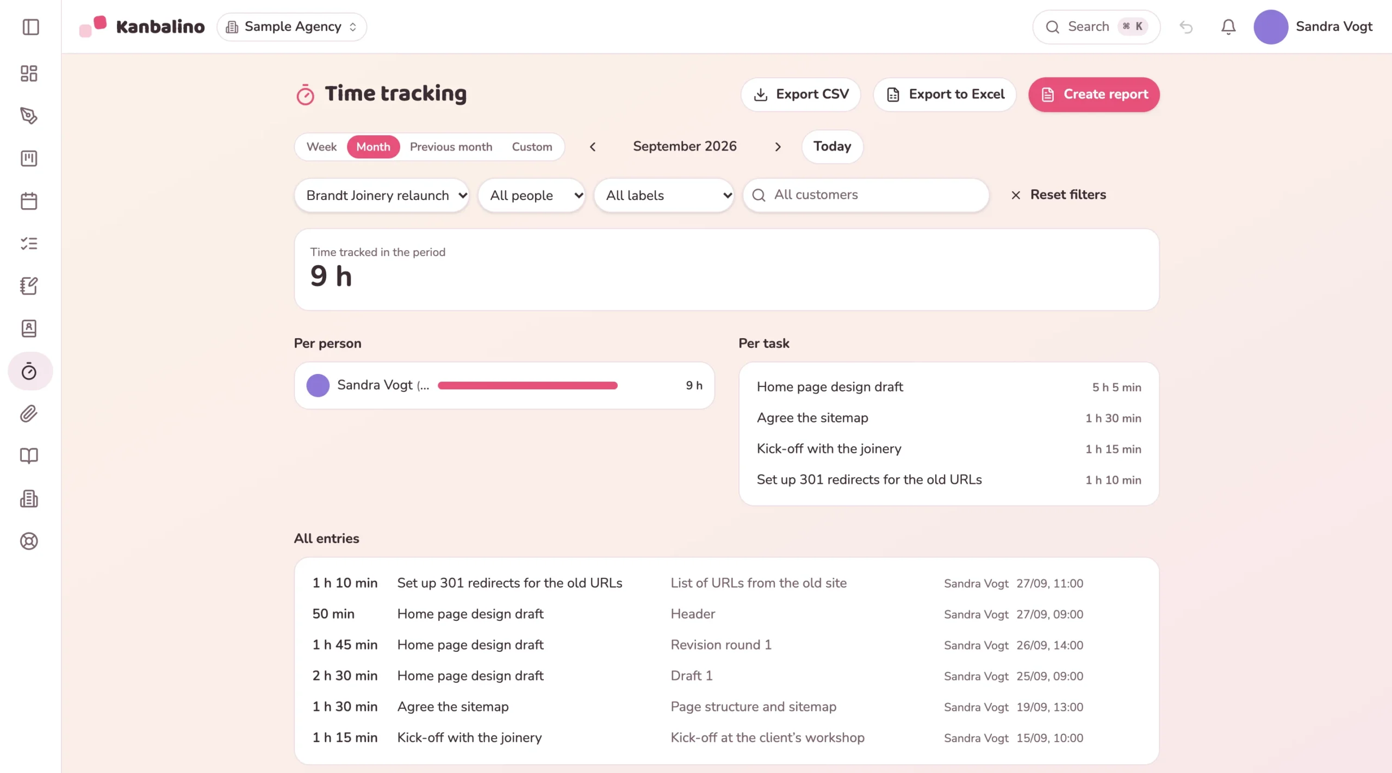Open the kanban board icon in sidebar
This screenshot has width=1392, height=773.
(29, 158)
